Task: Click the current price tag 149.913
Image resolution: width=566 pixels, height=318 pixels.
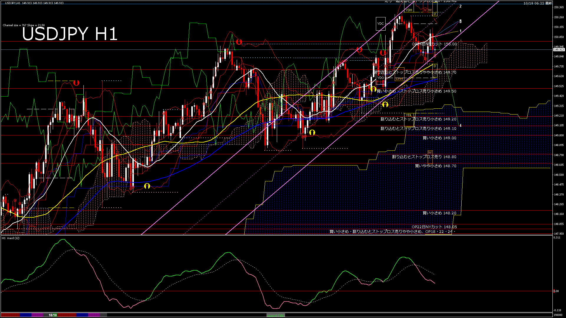Action: [x=559, y=50]
